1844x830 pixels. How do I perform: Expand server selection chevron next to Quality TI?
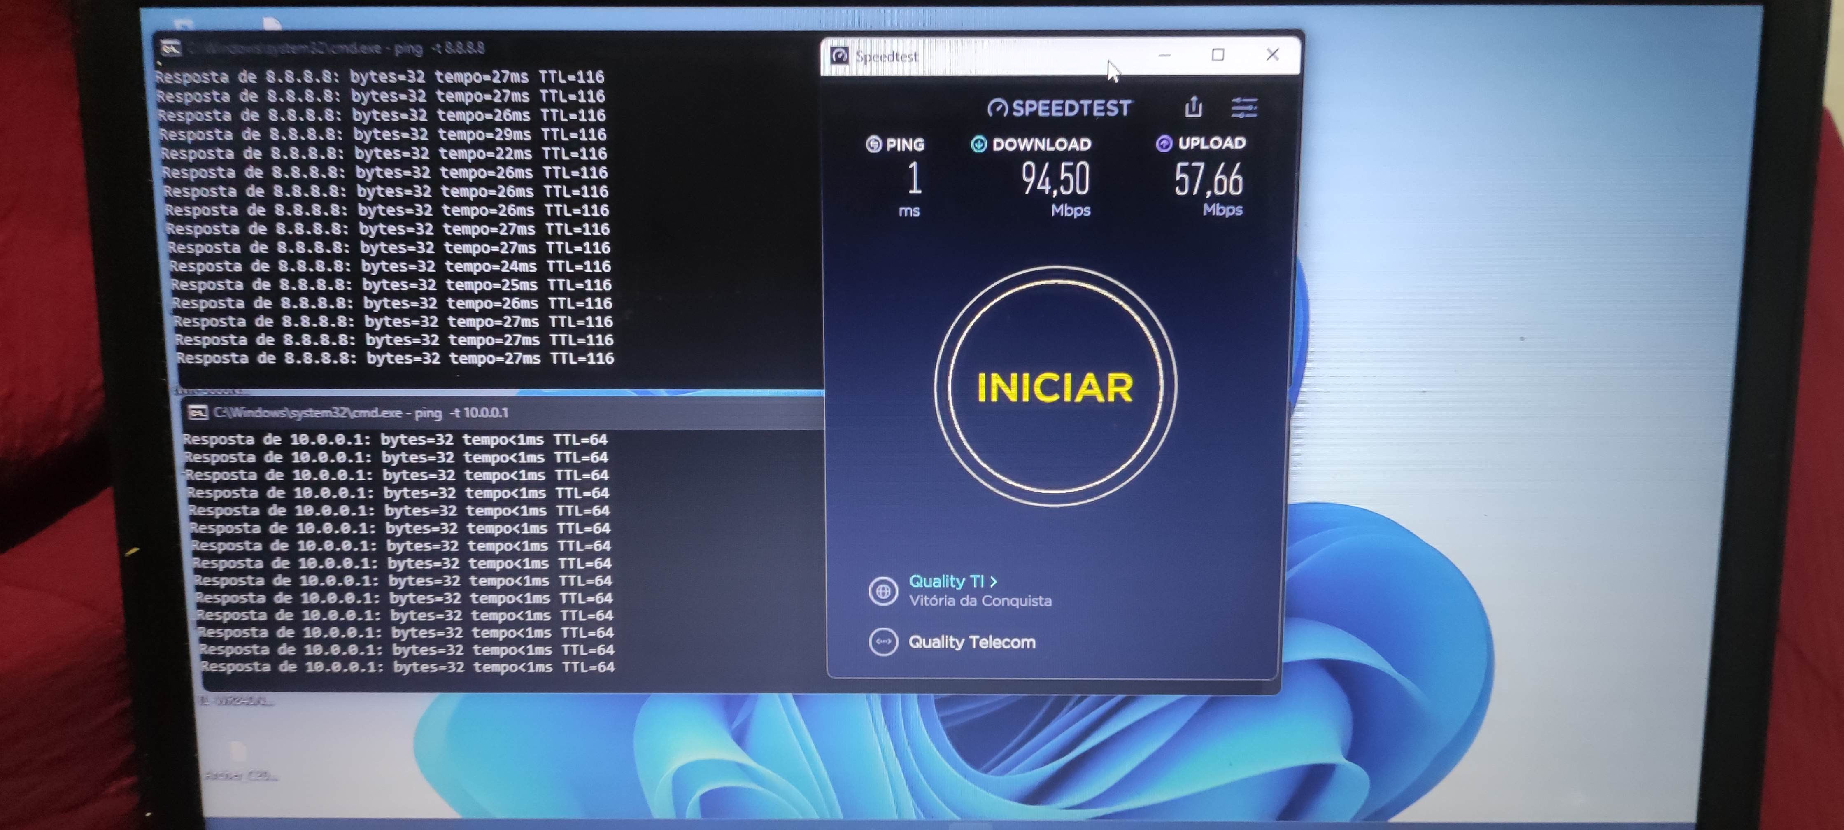click(994, 581)
